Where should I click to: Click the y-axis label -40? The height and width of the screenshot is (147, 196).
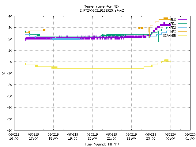pyautogui.click(x=9, y=107)
